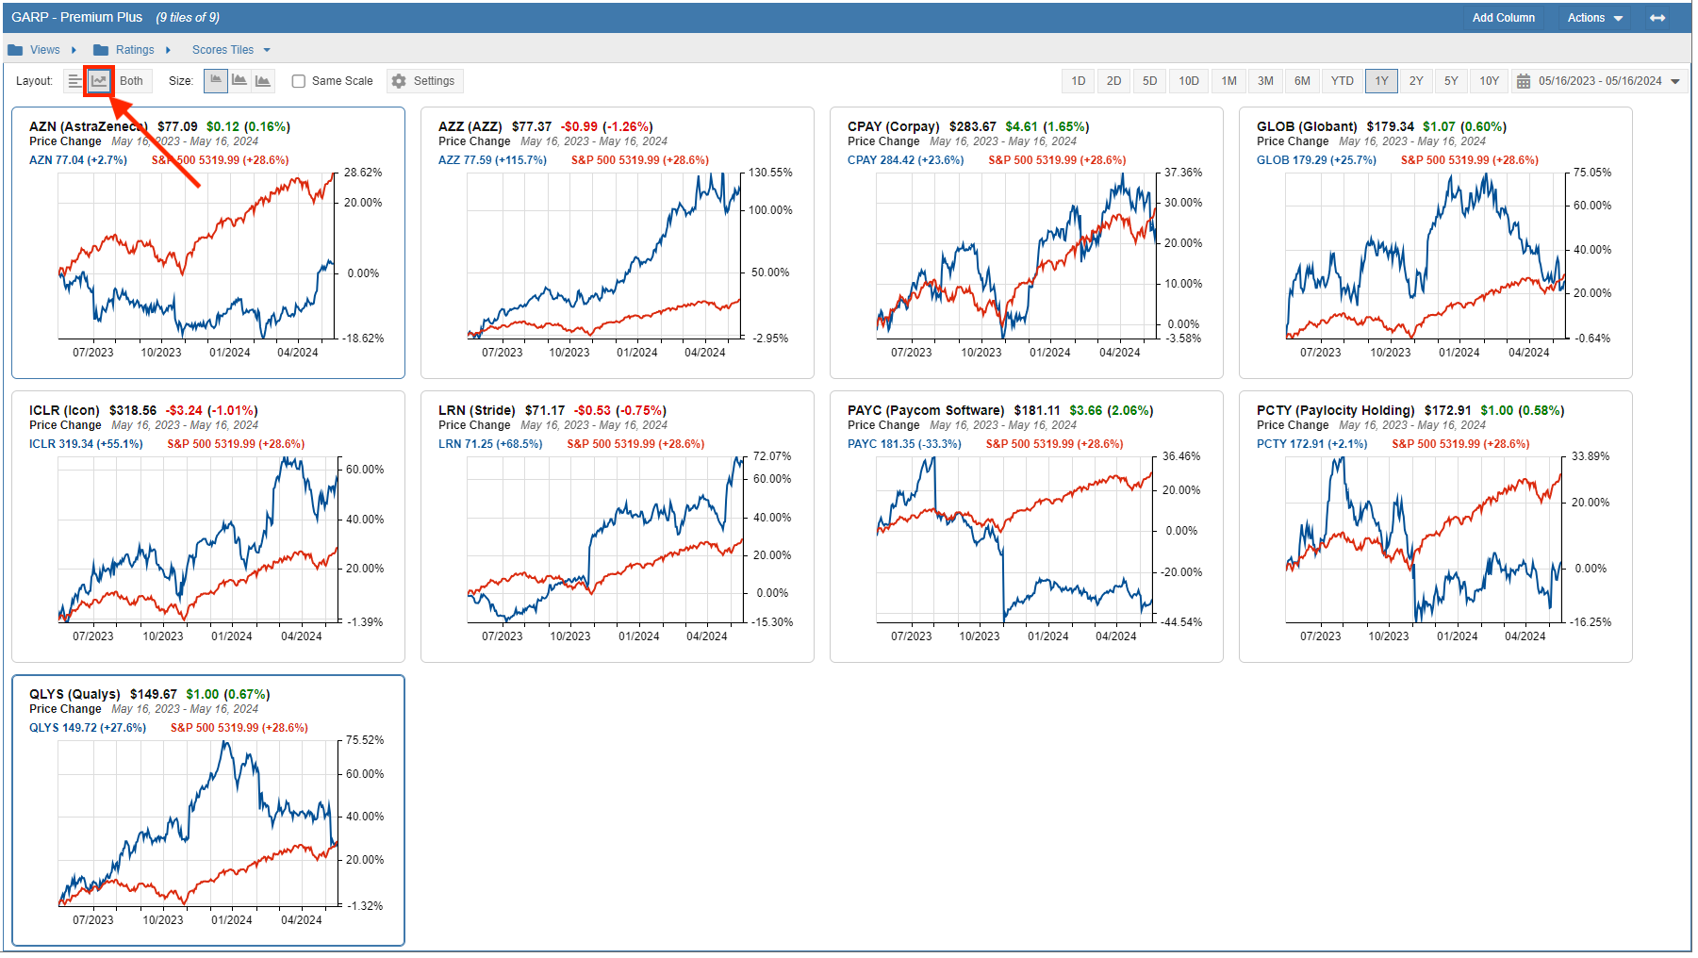
Task: Click the PCTY 172.91 (+2.1%) legend
Action: point(1311,444)
